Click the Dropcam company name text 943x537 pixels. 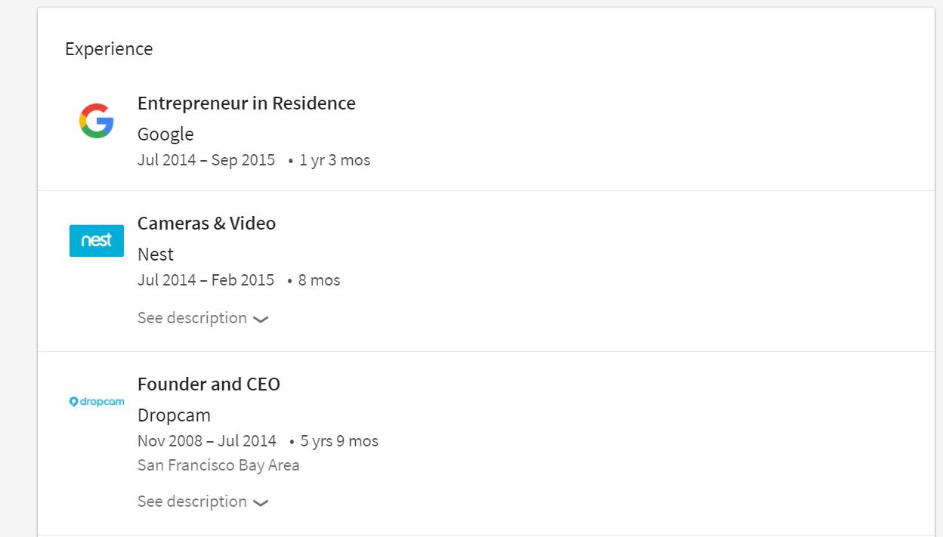point(174,415)
